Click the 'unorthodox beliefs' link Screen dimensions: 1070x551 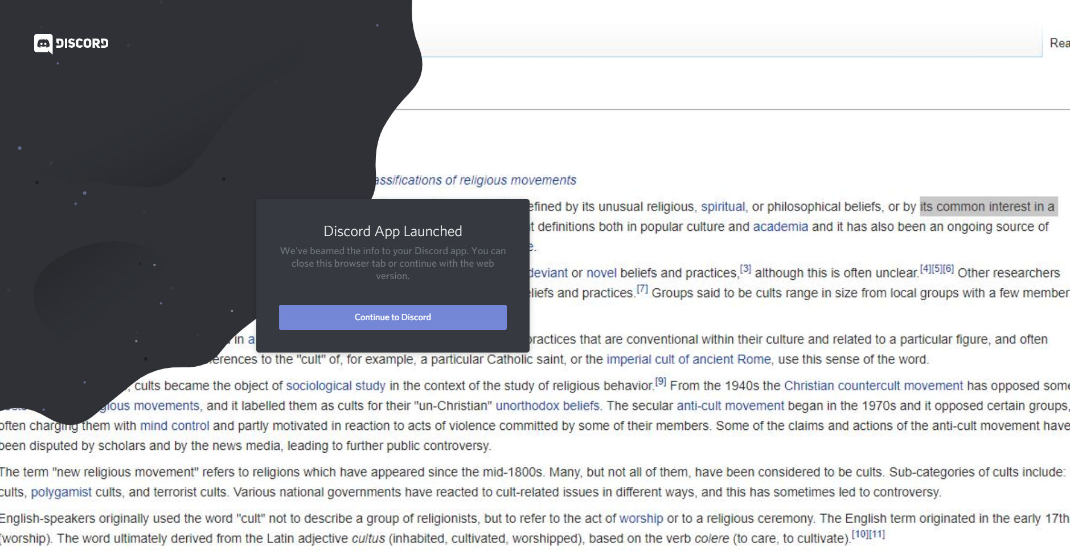coord(547,406)
